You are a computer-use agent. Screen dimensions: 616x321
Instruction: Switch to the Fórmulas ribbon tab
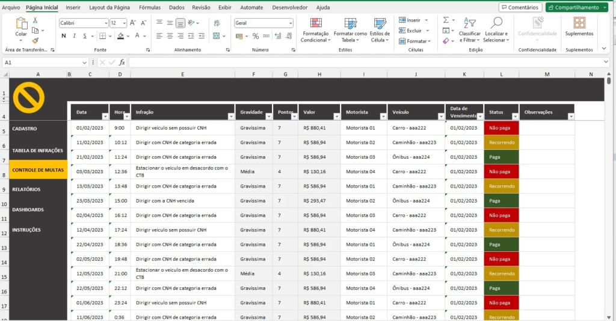coord(149,8)
